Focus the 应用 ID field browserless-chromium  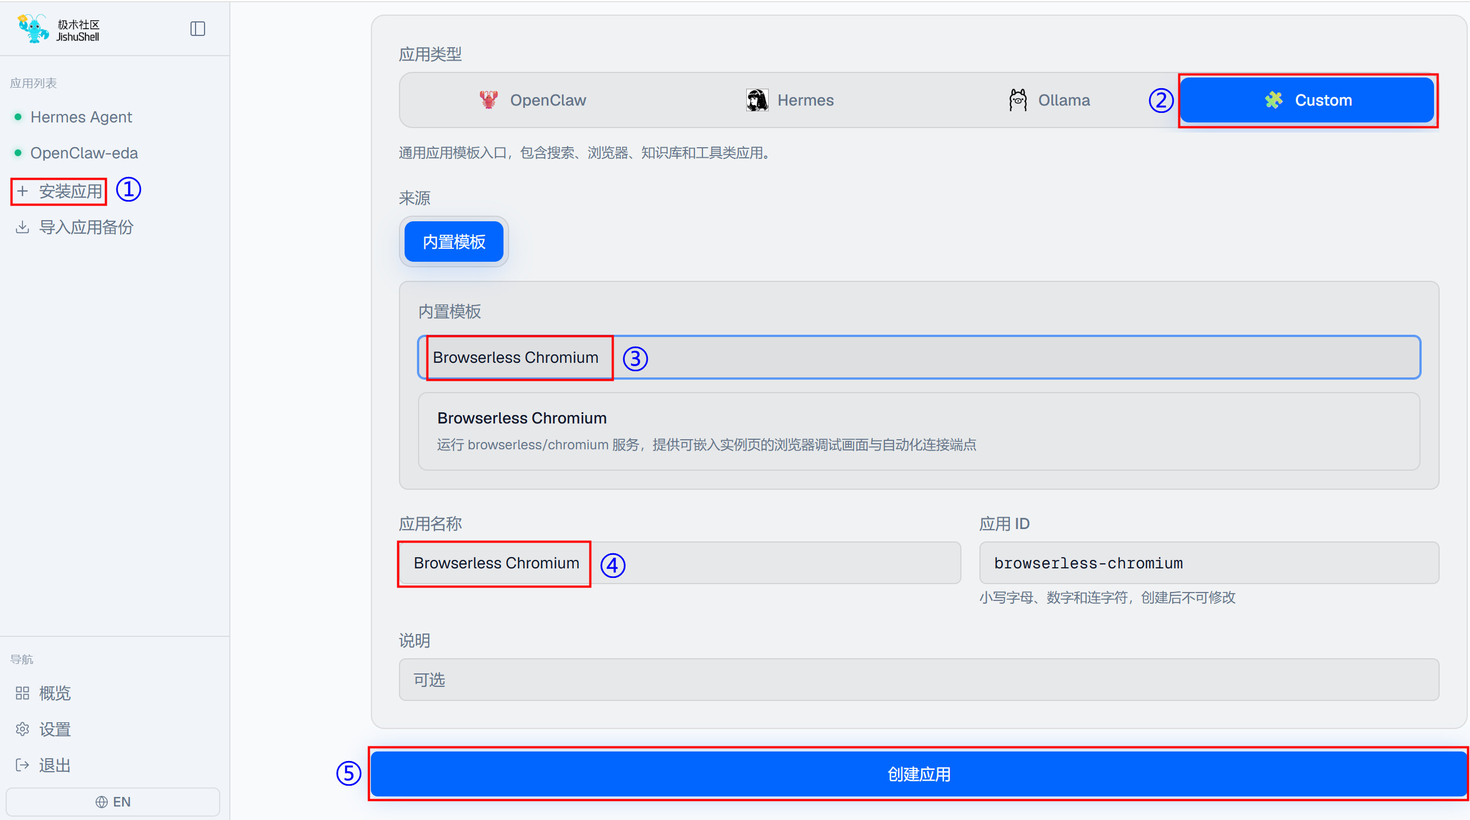[x=1209, y=563]
